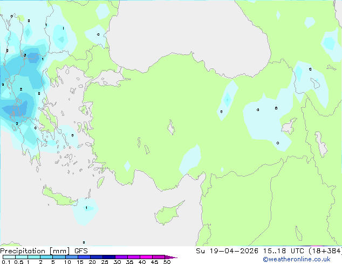Open the weatheronline.co.uk copyright link
Image resolution: width=342 pixels, height=264 pixels.
click(x=297, y=259)
